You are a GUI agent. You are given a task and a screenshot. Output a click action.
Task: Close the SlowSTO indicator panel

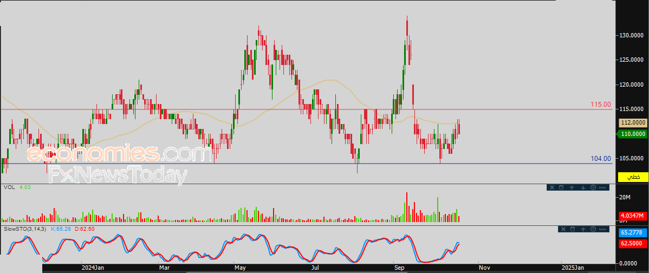coord(563,229)
